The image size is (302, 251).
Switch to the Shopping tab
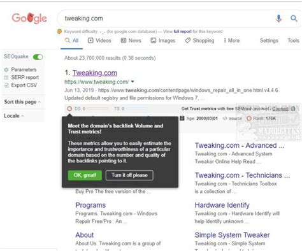199,41
